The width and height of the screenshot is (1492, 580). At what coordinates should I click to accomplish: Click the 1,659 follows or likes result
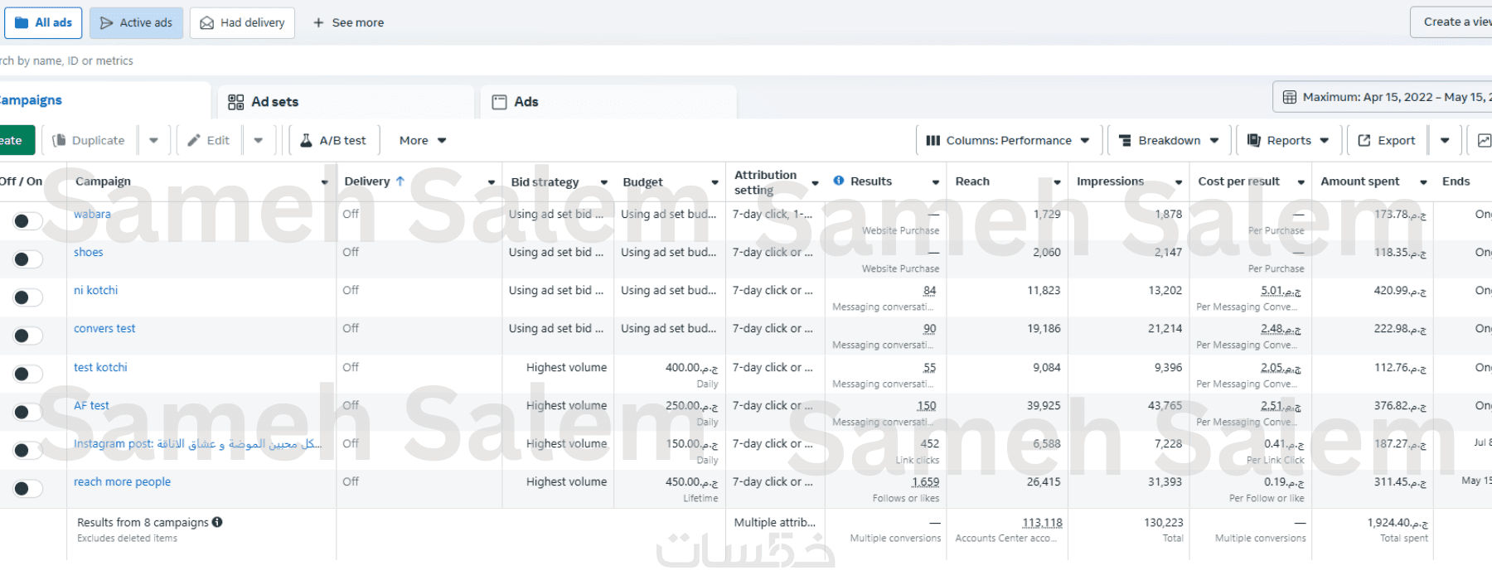pos(926,481)
